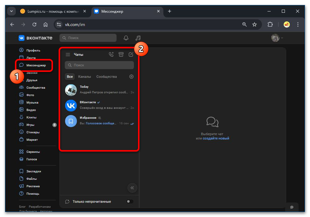Click the Музыка sidebar icon

tap(21, 102)
